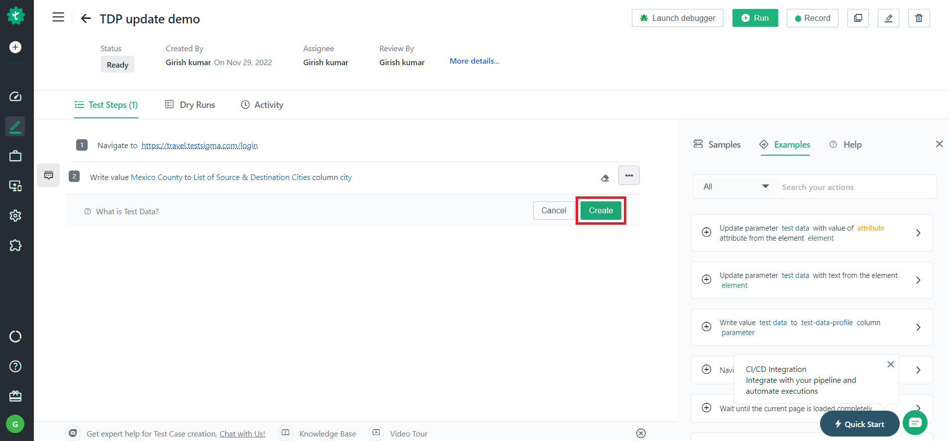Click the Ready status badge
The width and height of the screenshot is (949, 441).
point(118,64)
